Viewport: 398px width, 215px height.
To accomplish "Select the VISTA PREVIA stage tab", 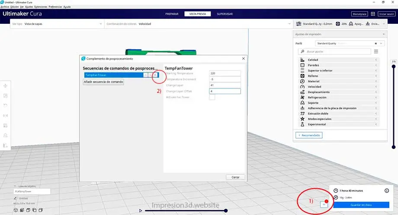I will click(x=197, y=14).
